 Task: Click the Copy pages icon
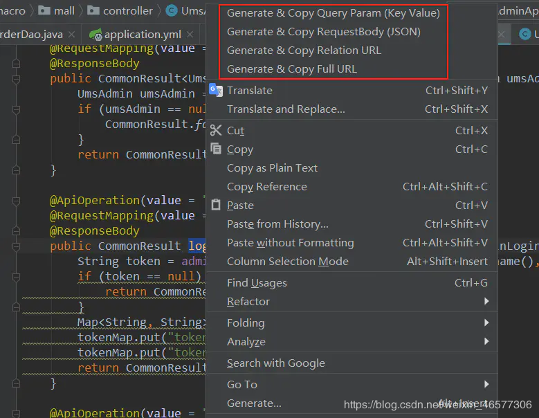(x=216, y=149)
